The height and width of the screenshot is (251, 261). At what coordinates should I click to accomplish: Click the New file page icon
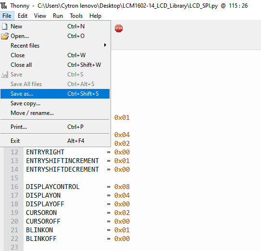coord(5,26)
